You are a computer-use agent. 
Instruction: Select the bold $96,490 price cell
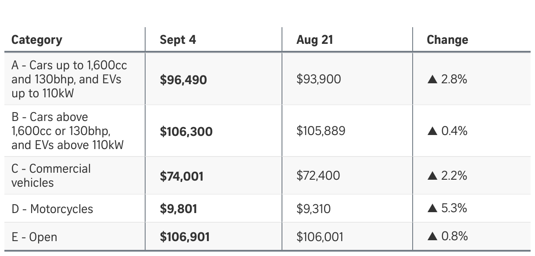183,80
